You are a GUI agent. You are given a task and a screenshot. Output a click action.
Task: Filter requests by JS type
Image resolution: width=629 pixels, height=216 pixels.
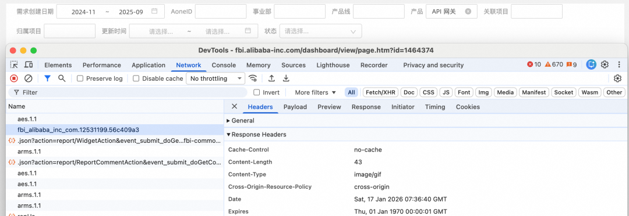tap(446, 92)
